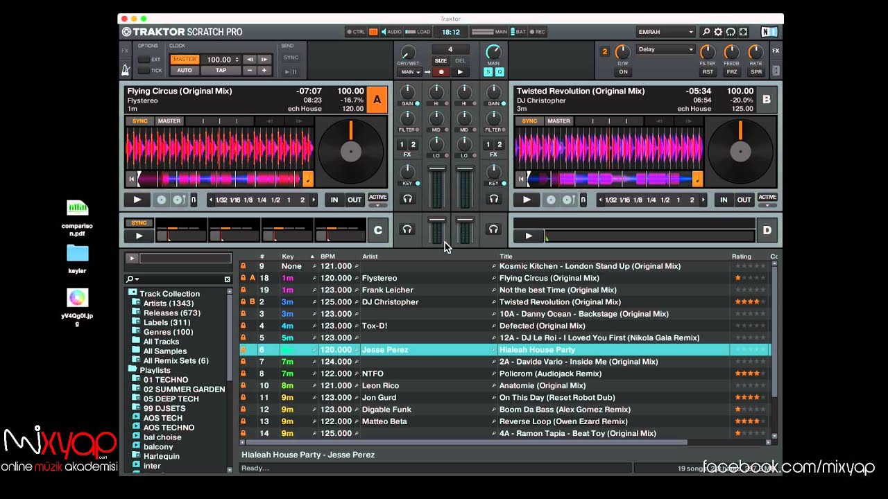Toggle SYNC on remix deck C

pos(139,223)
